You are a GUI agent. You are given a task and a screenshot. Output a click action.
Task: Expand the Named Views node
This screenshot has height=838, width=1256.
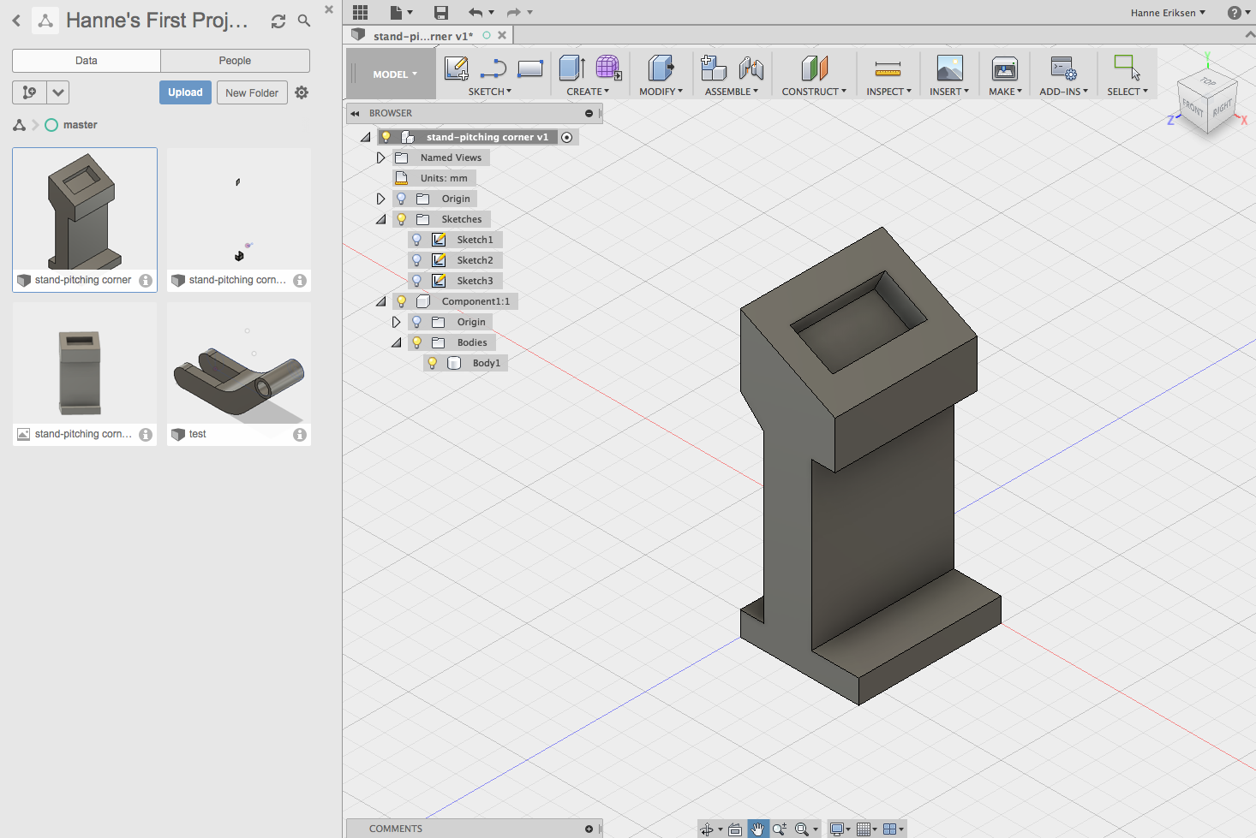pos(380,157)
